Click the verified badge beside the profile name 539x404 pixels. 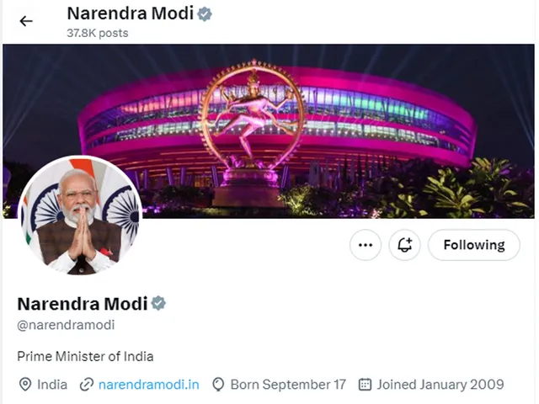pyautogui.click(x=158, y=303)
